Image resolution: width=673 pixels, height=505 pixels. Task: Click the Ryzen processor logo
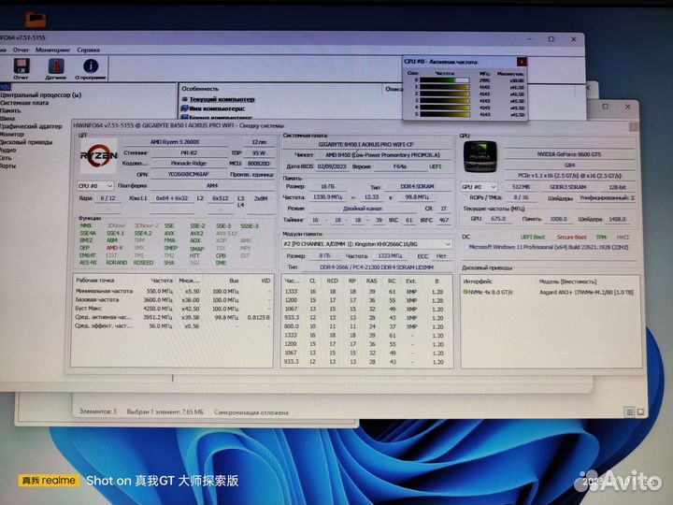(98, 155)
